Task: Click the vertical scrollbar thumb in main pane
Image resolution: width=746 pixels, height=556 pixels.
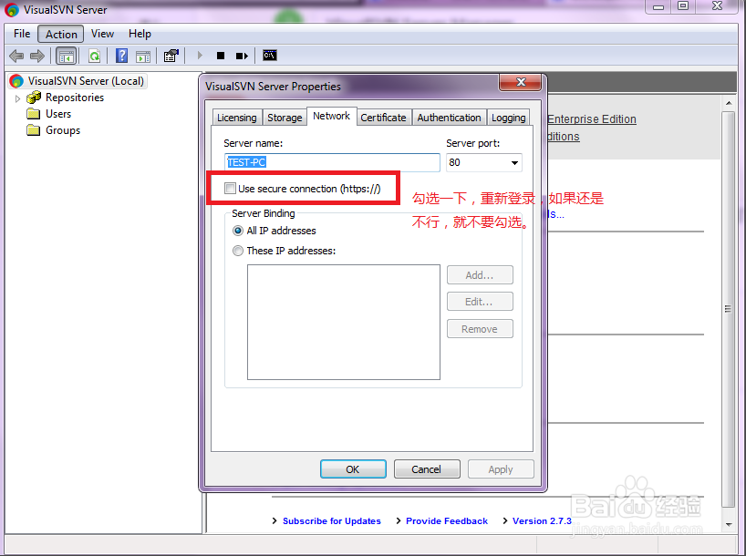Action: click(728, 309)
